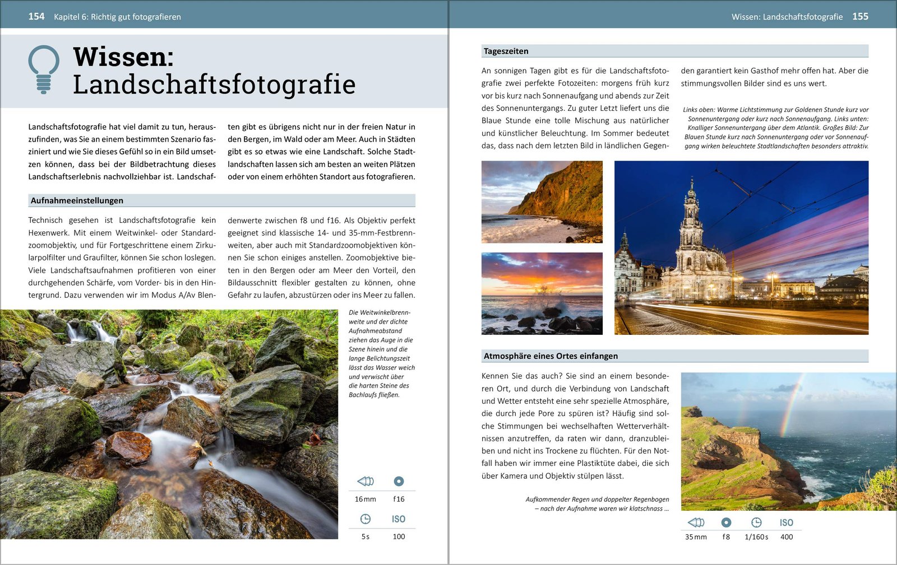Click the shutter speed clock icon above 1/160 s
This screenshot has width=897, height=565.
pos(756,522)
